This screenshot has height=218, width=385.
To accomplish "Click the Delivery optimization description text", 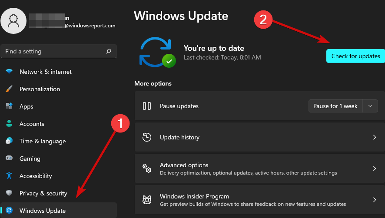I will (x=248, y=173).
